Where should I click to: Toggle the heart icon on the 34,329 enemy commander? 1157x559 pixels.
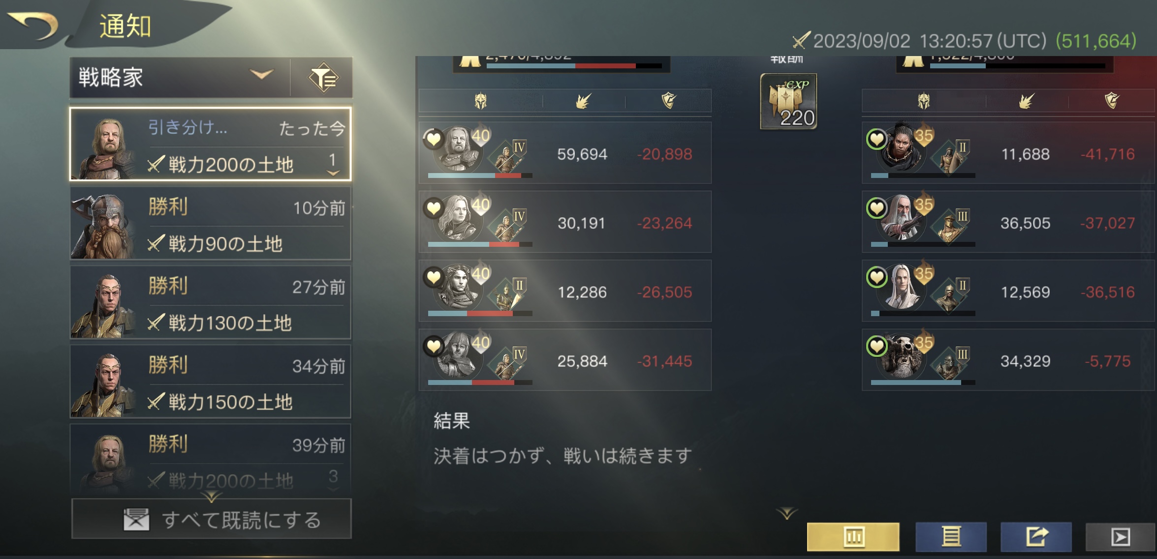pos(876,347)
